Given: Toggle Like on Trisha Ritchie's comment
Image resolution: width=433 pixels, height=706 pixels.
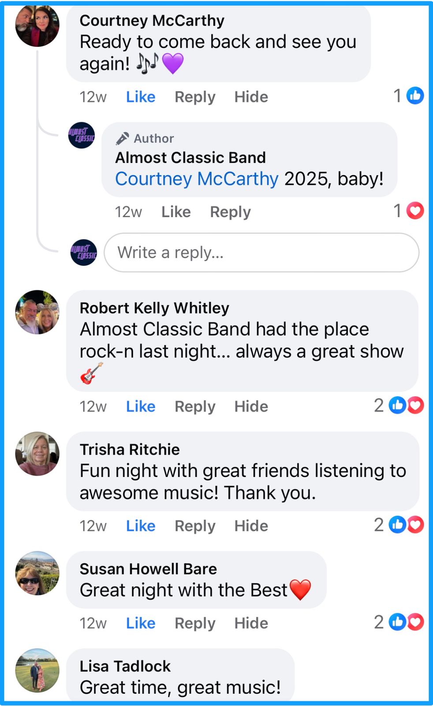Looking at the screenshot, I should coord(141,526).
